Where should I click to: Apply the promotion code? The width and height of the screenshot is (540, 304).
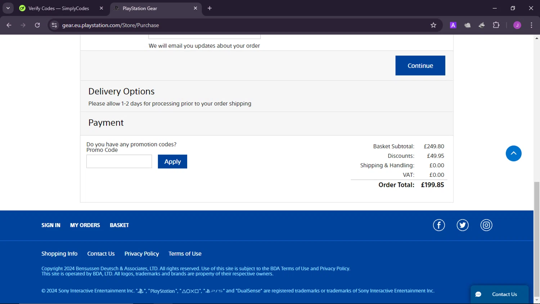point(172,162)
